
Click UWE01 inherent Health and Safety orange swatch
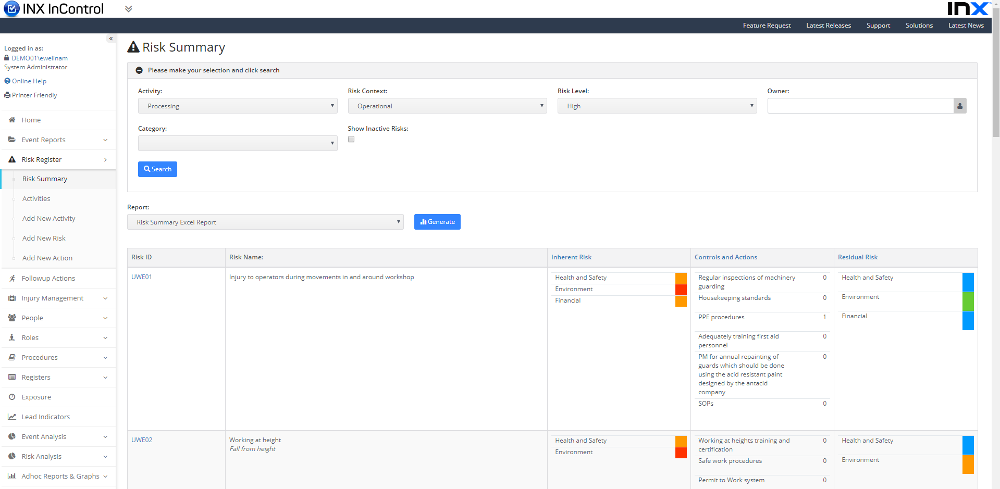click(x=681, y=278)
